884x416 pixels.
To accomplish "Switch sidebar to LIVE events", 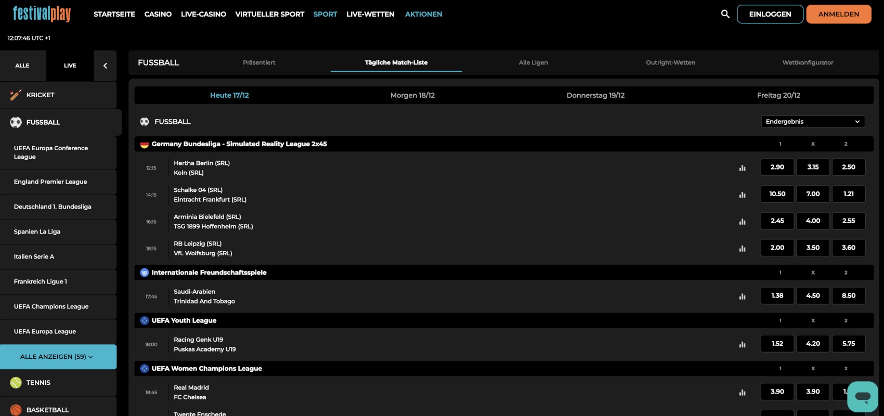I will pos(70,66).
